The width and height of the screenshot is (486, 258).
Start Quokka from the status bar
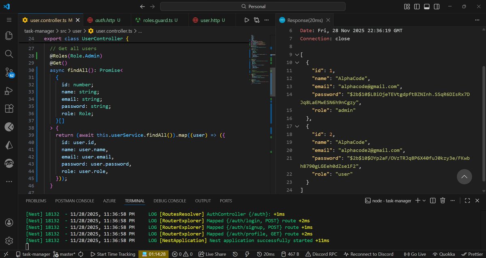pos(444,254)
